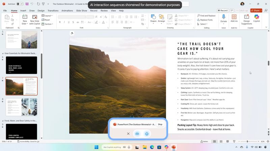Click zoom out minus button
270x151 pixels.
(x=239, y=141)
